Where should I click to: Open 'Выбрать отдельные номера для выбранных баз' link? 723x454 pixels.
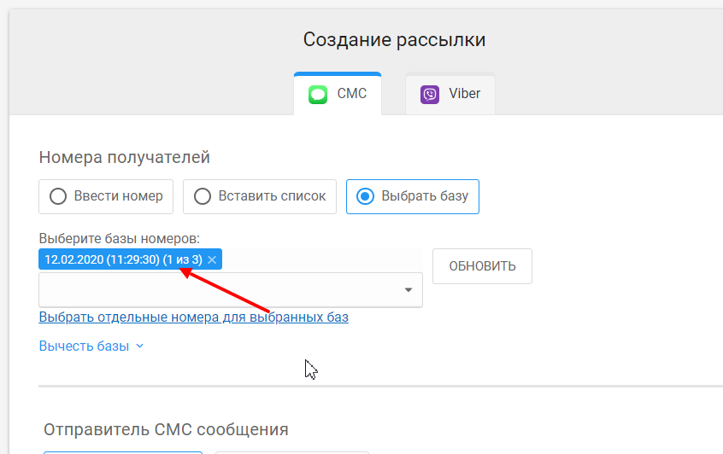[x=194, y=317]
